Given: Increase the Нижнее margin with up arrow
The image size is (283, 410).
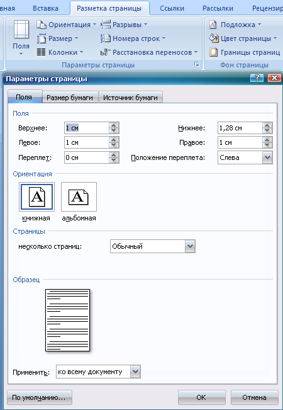Looking at the screenshot, I should (267, 125).
